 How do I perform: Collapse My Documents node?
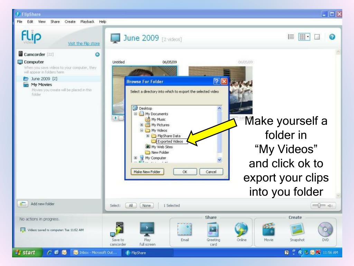(x=136, y=114)
